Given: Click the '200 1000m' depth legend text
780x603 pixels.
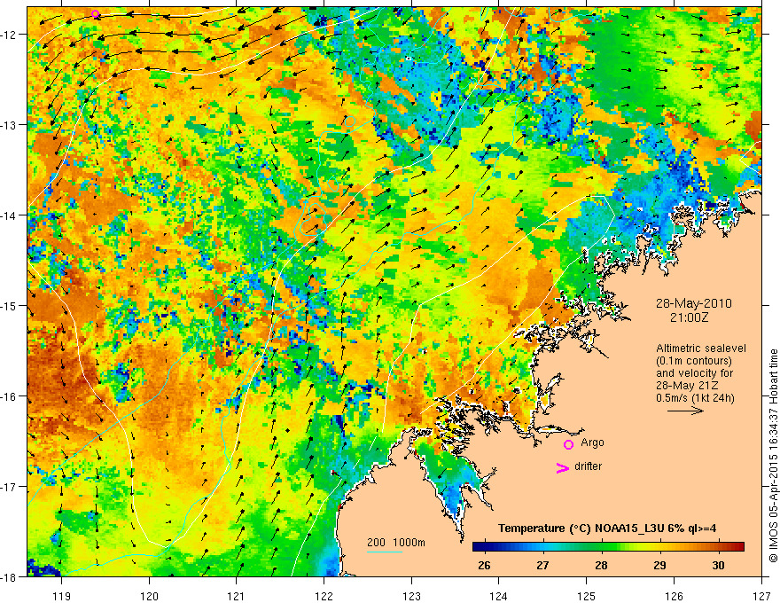Looking at the screenshot, I should 396,543.
